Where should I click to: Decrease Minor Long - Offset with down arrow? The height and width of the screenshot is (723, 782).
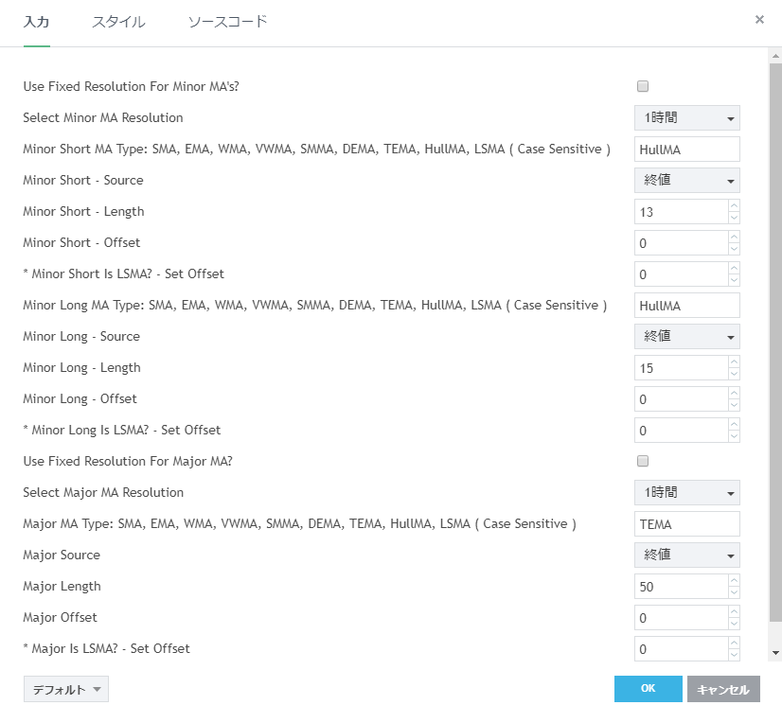coord(734,405)
